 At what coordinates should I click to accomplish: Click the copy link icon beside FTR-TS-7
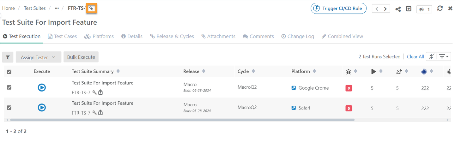(x=91, y=9)
